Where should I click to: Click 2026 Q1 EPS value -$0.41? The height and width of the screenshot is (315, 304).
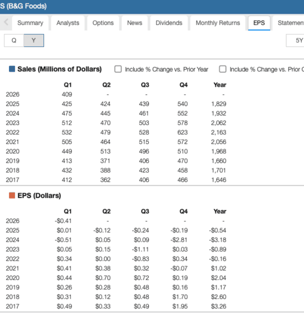(x=63, y=220)
